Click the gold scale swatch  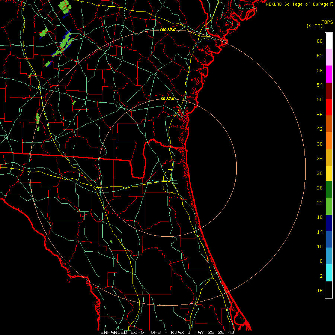[x=329, y=158]
